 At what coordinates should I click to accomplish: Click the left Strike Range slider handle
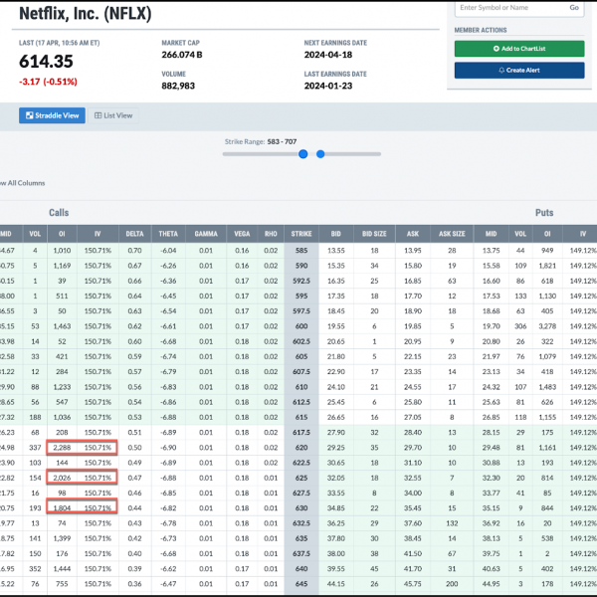coord(303,154)
